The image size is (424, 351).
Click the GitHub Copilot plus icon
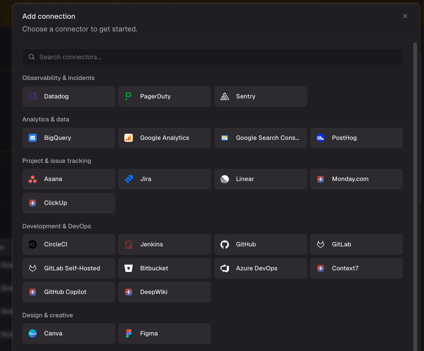(33, 292)
